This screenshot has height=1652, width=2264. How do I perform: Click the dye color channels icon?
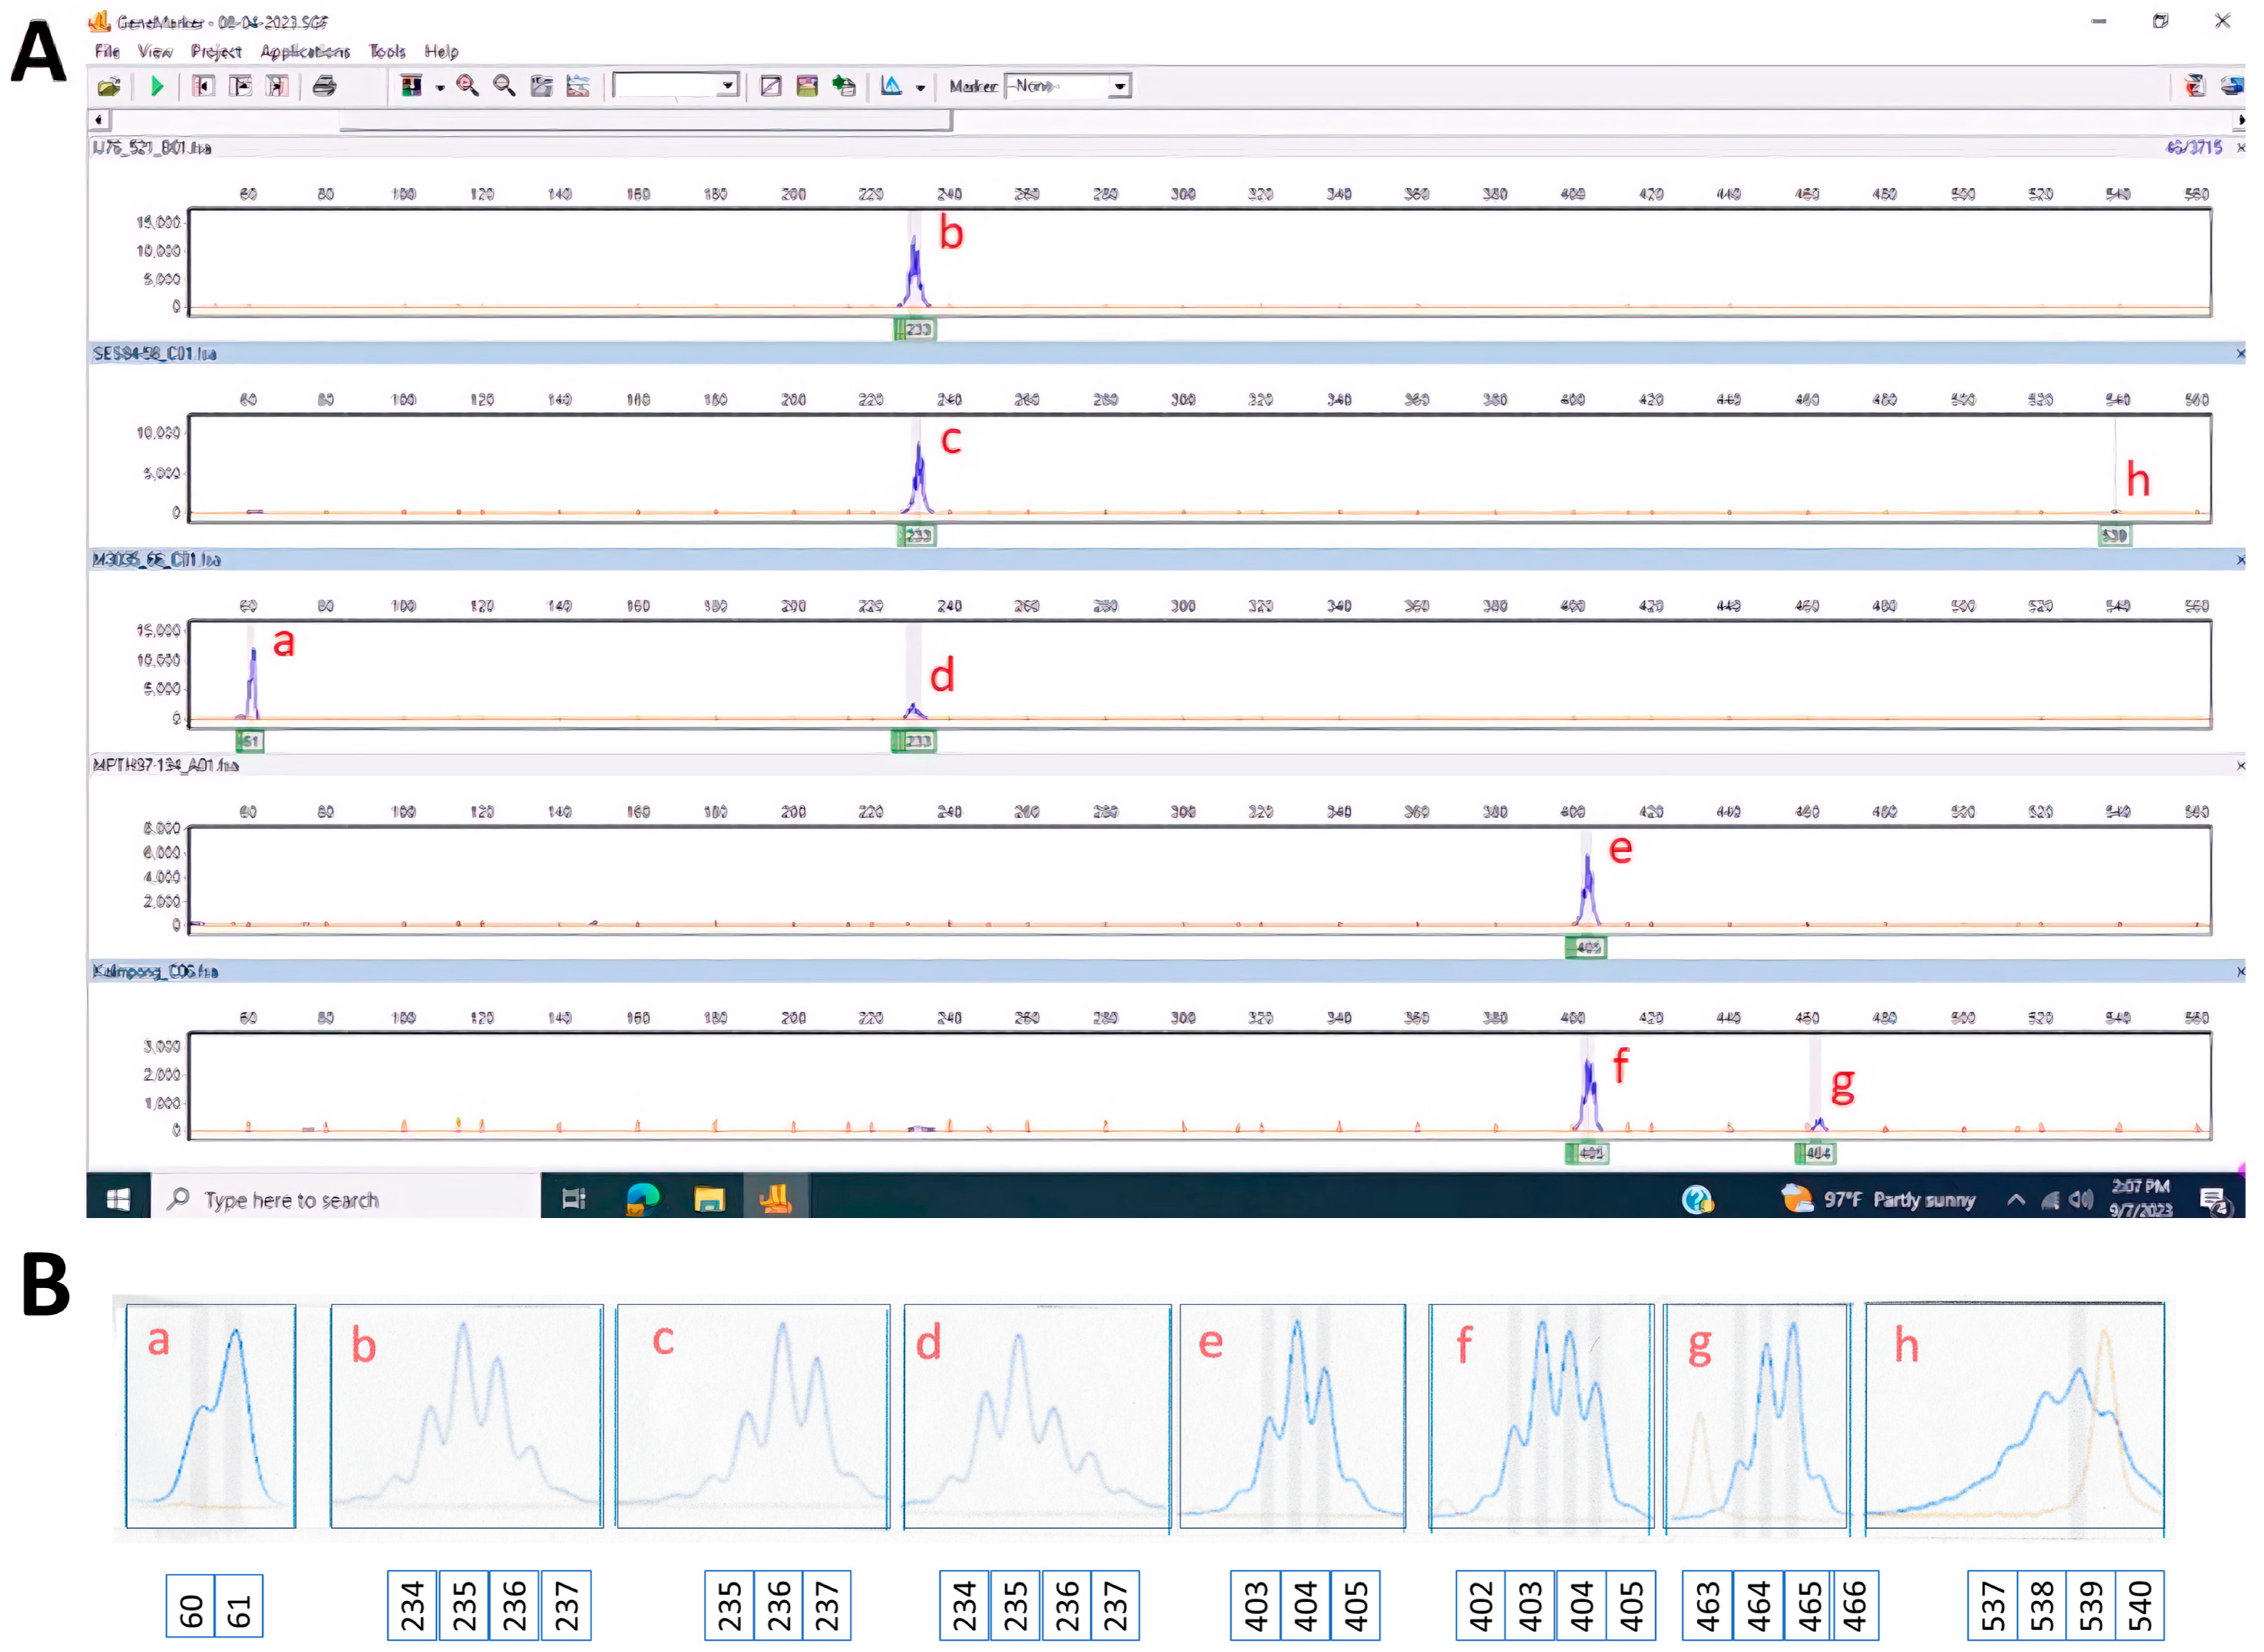(411, 86)
